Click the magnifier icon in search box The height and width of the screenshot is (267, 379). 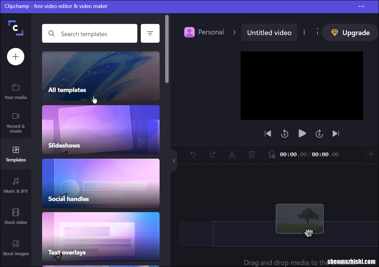coord(51,34)
